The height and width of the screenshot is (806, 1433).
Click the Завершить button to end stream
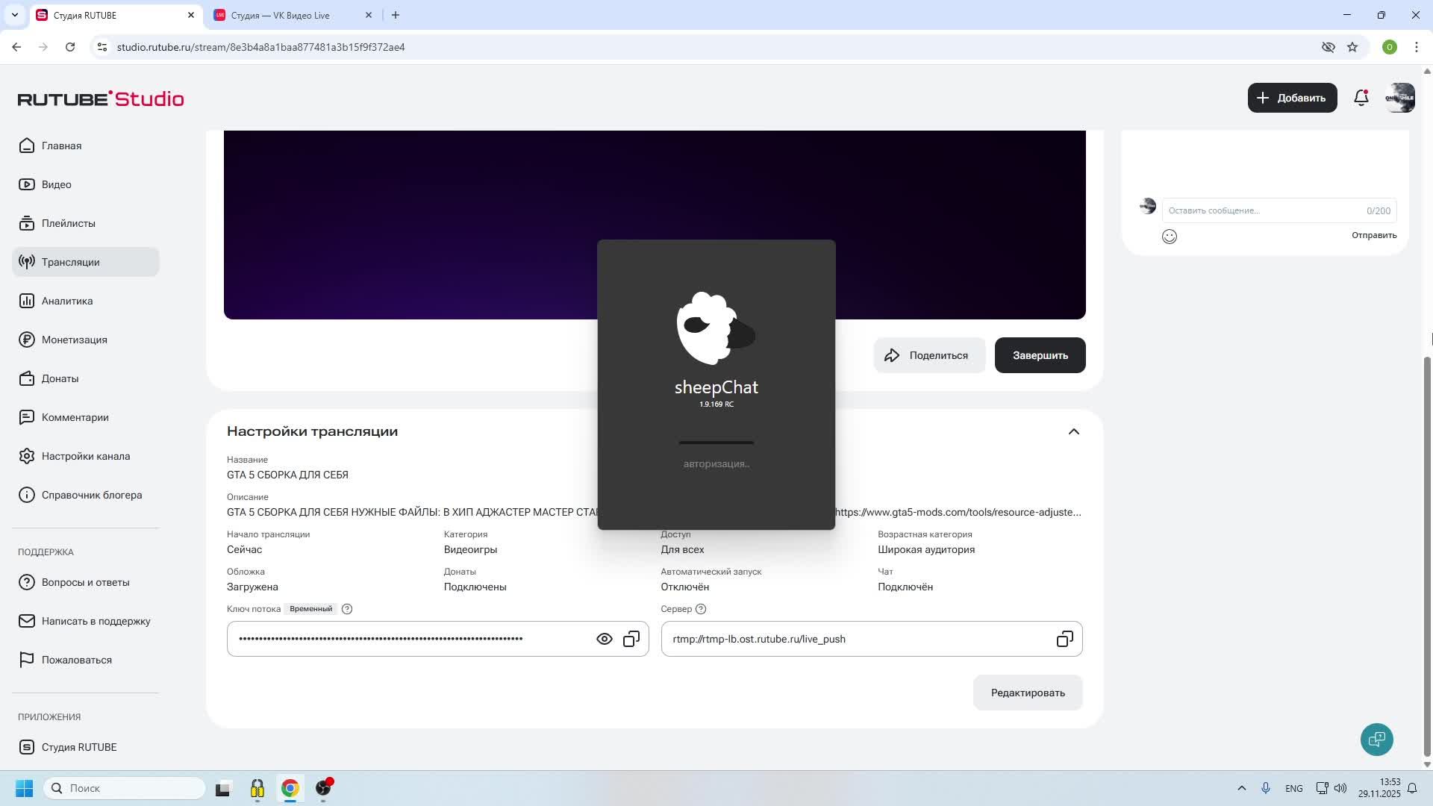(1040, 355)
